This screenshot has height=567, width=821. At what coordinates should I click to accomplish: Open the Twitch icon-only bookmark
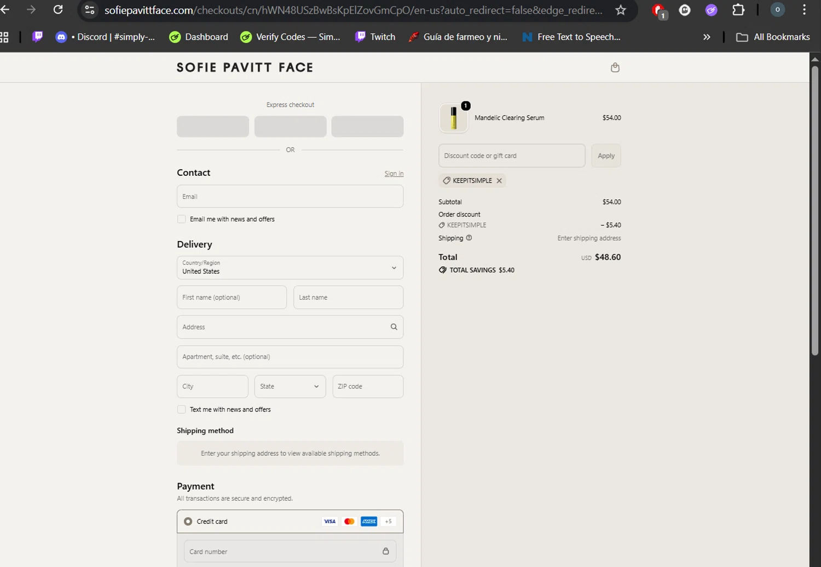37,37
